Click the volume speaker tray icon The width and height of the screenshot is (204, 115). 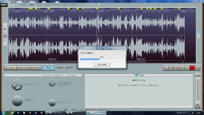point(193,113)
